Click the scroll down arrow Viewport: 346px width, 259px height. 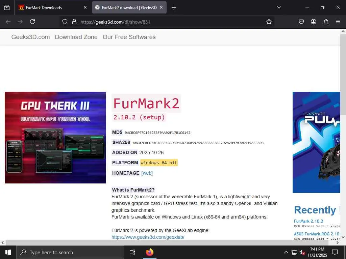point(343,237)
